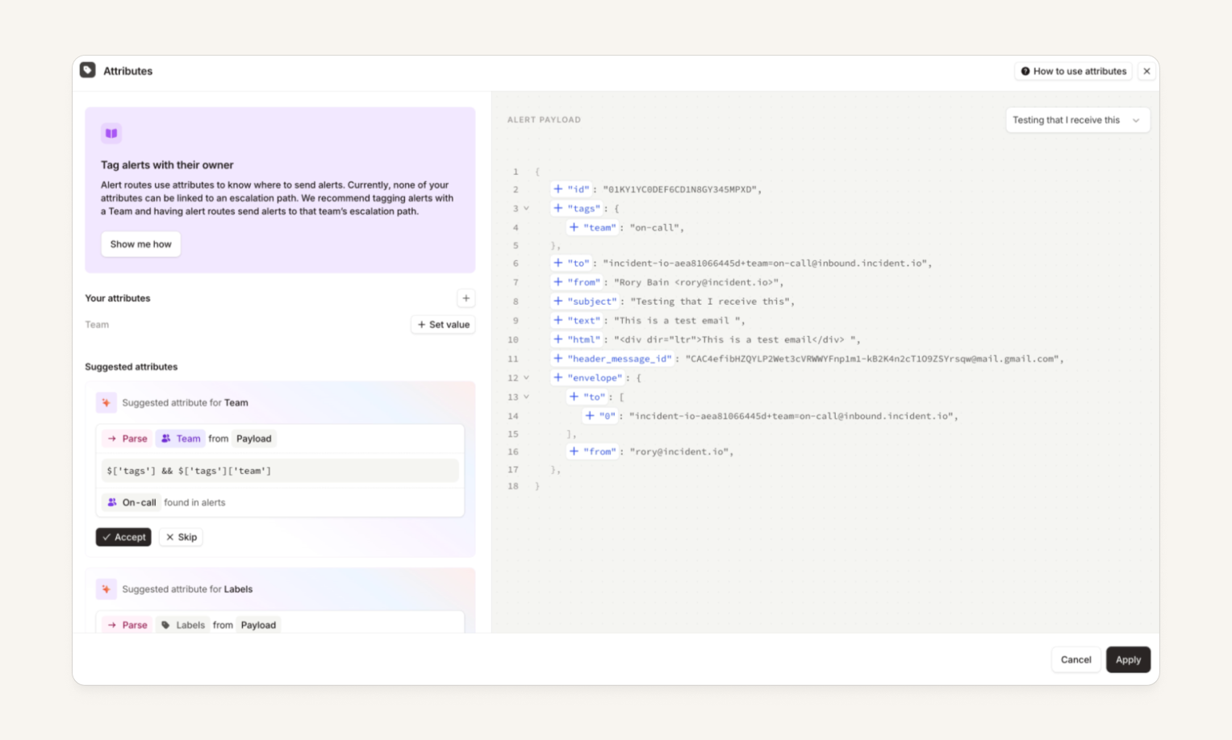1232x740 pixels.
Task: Click the $['tags'] expression field
Action: pyautogui.click(x=280, y=471)
